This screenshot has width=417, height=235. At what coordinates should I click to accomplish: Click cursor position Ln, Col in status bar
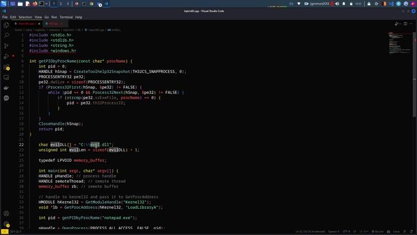tap(310, 232)
